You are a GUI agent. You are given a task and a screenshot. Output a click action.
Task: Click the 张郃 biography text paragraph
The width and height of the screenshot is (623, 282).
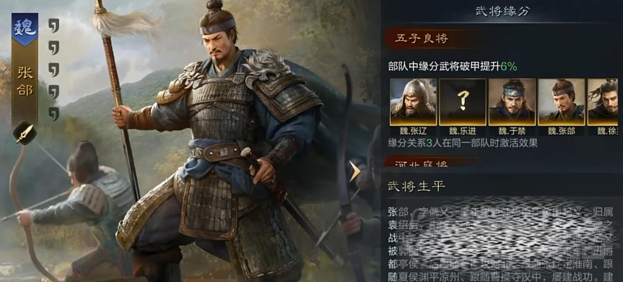[x=502, y=243]
